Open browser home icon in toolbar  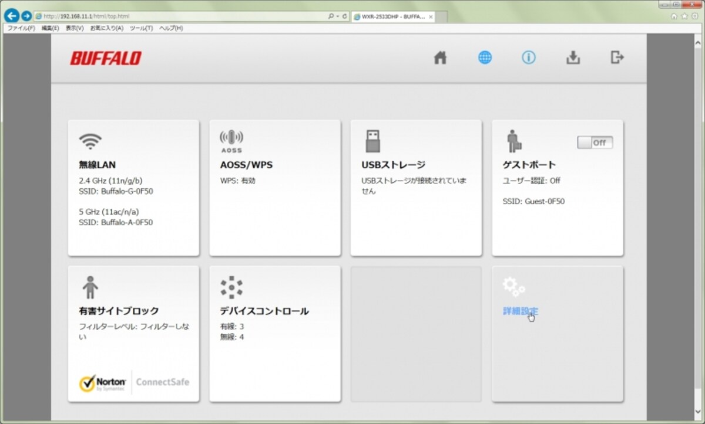[674, 16]
